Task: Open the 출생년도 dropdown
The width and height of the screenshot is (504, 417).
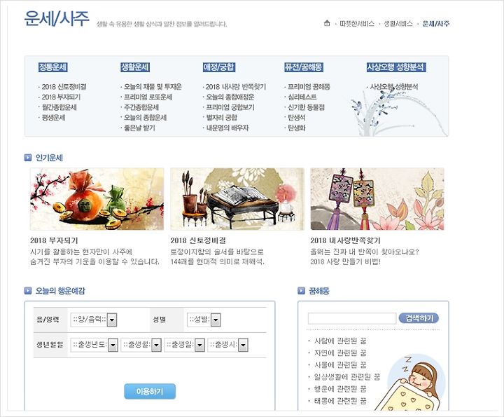Action: point(94,345)
